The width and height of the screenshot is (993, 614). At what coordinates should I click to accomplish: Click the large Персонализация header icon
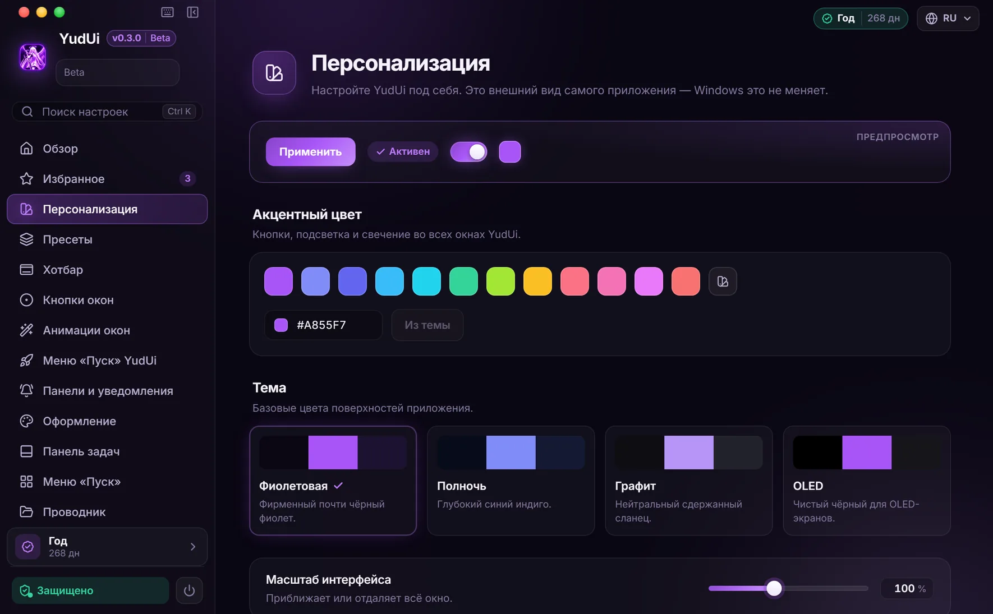tap(274, 73)
